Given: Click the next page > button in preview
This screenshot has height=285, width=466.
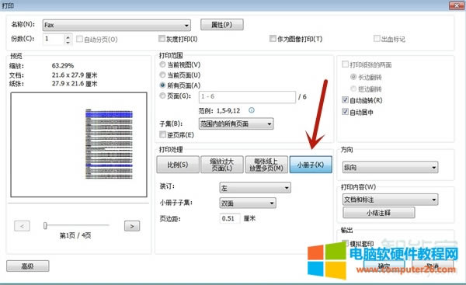Looking at the screenshot, I should click(132, 226).
